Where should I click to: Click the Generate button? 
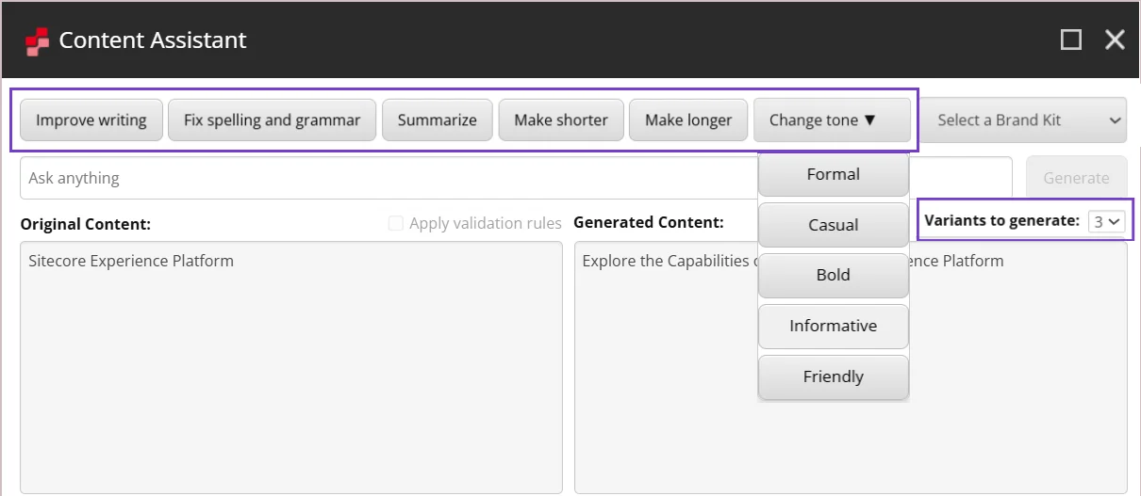point(1076,178)
